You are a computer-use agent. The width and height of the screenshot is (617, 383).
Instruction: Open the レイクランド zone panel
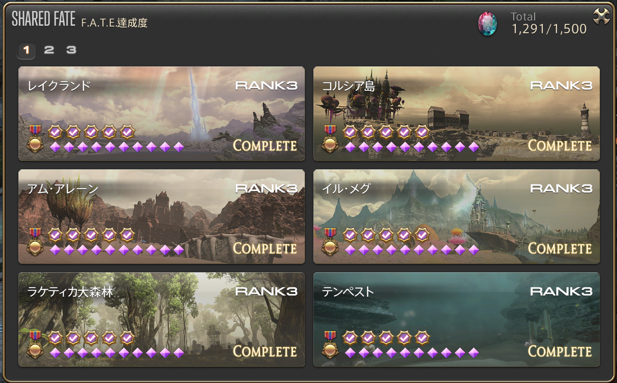point(162,114)
